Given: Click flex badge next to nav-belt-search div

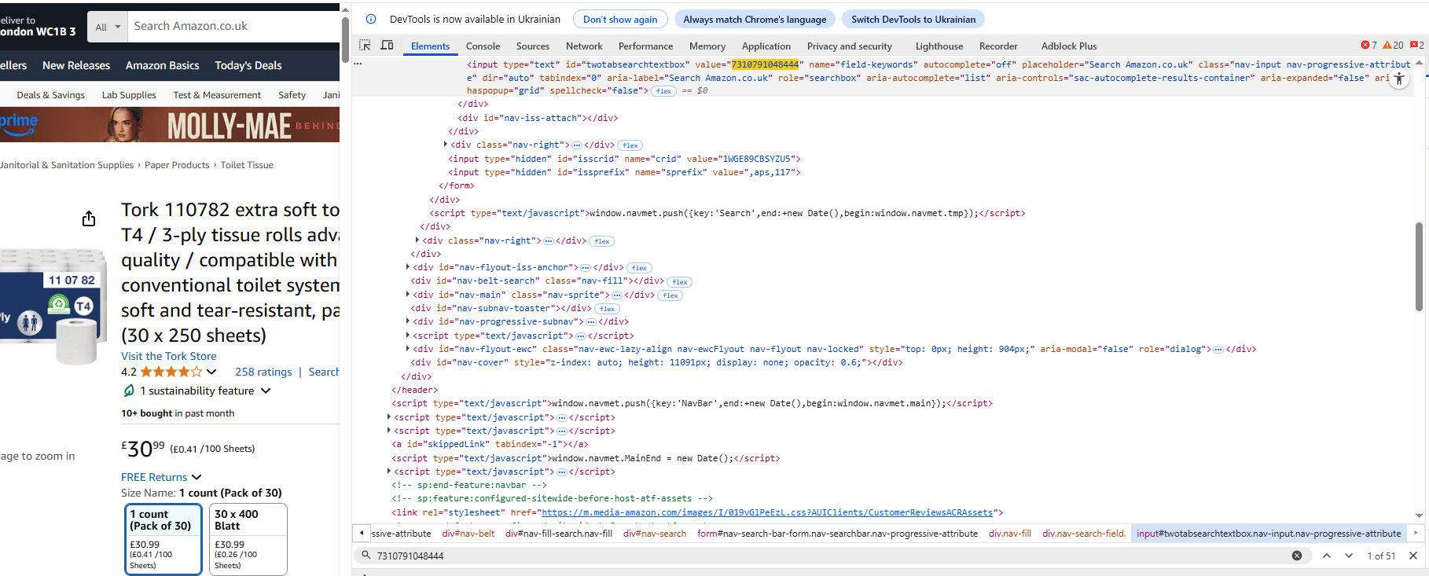Looking at the screenshot, I should click(x=679, y=282).
